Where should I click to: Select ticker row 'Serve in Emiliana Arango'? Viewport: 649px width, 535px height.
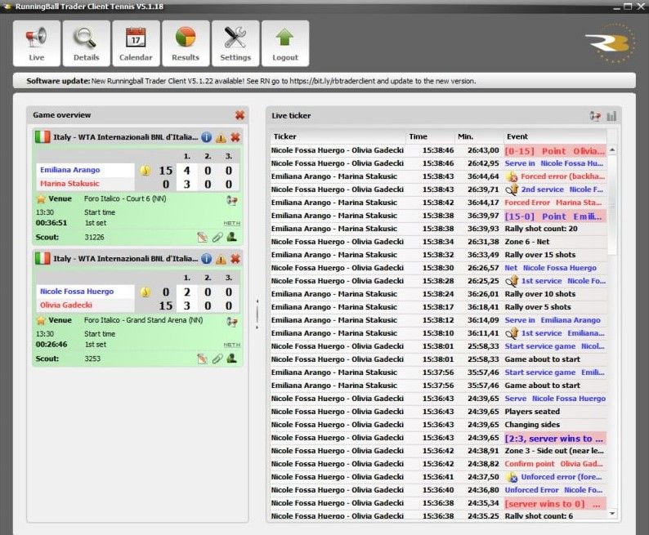click(438, 320)
